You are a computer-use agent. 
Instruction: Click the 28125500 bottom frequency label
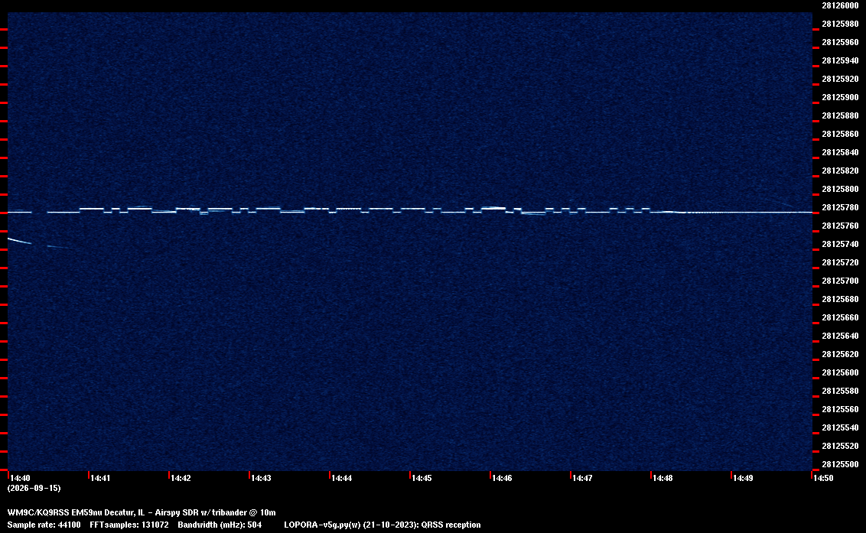840,464
